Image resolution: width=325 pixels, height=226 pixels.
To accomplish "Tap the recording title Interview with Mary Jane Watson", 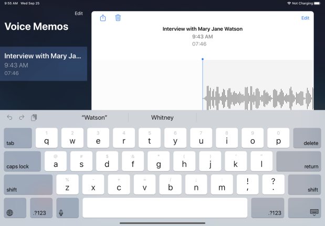I will (203, 29).
